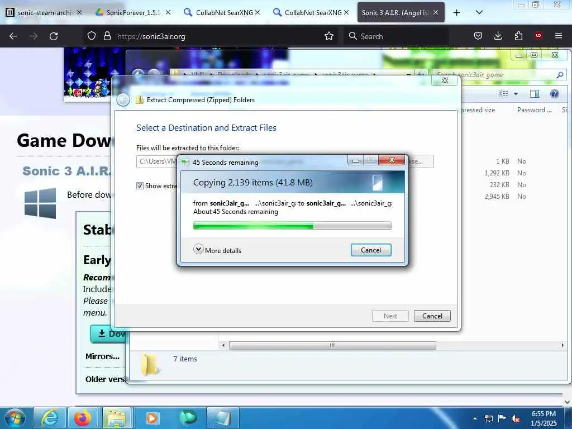Expand More details in copy dialog

point(217,250)
